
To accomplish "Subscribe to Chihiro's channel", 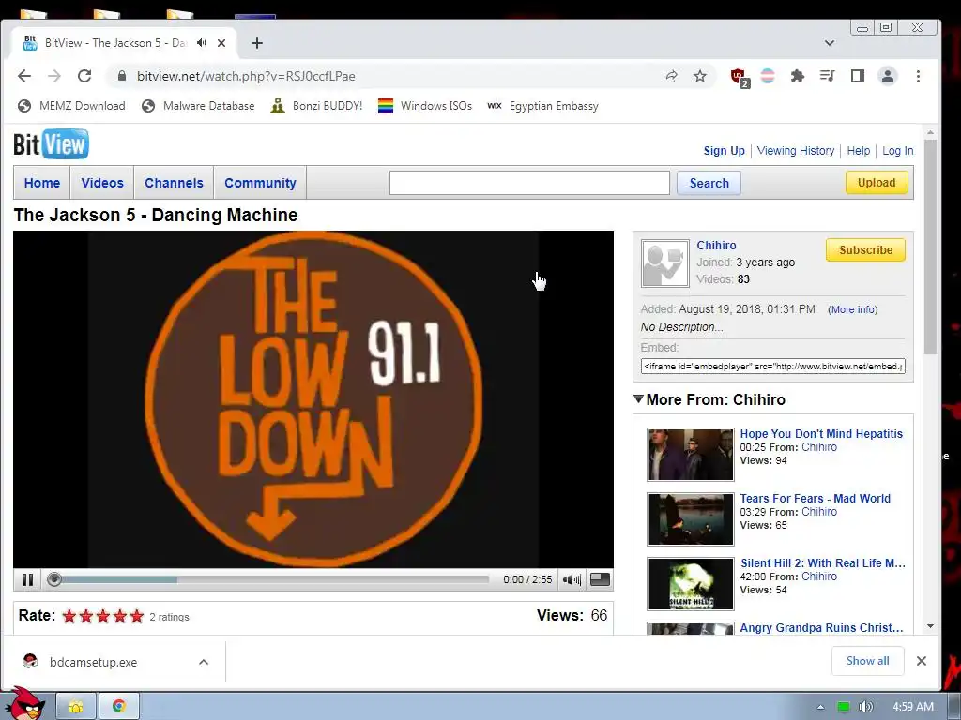I will 865,249.
